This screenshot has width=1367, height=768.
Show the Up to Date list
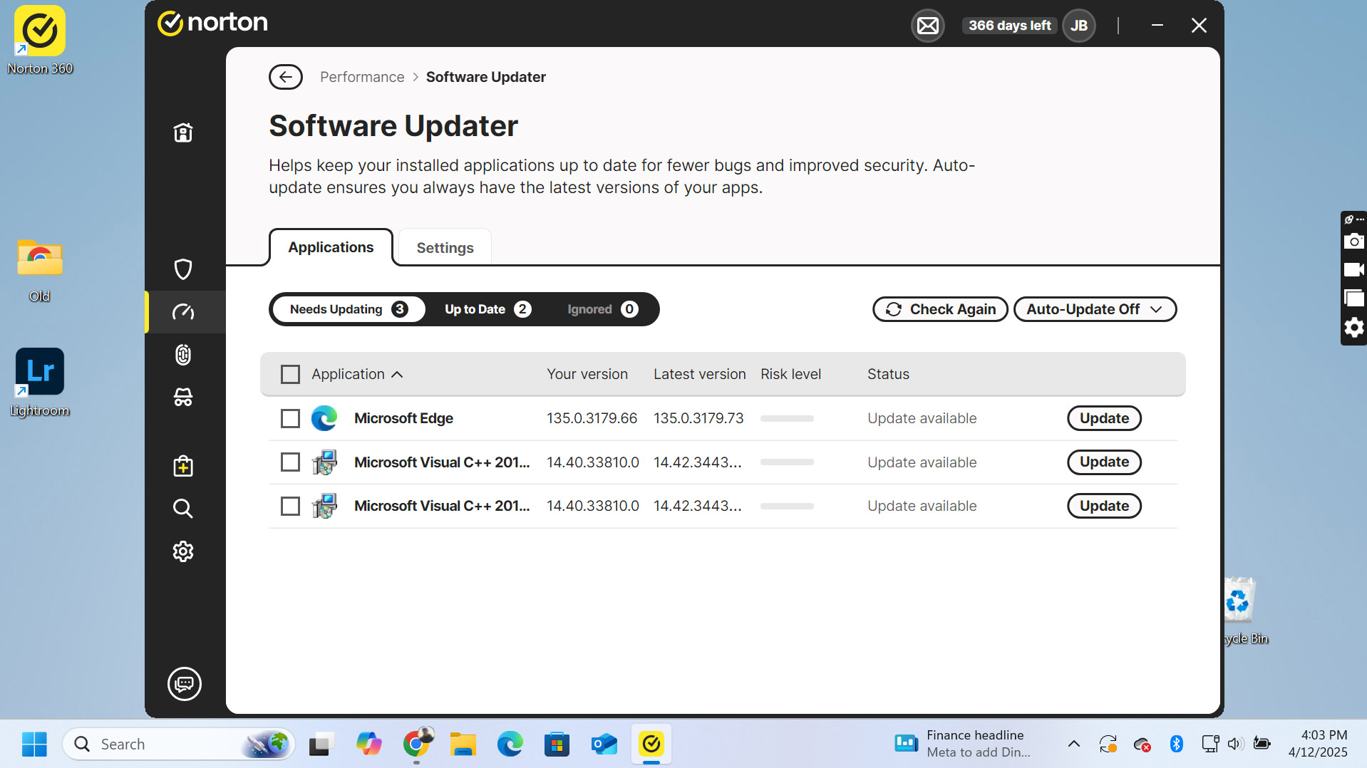tap(488, 309)
